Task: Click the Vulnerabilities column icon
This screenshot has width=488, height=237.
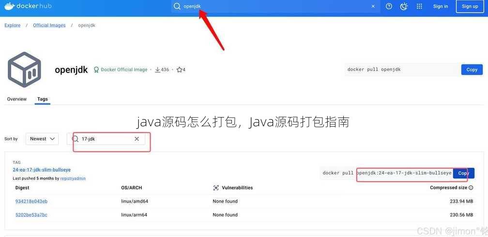Action: coord(216,188)
